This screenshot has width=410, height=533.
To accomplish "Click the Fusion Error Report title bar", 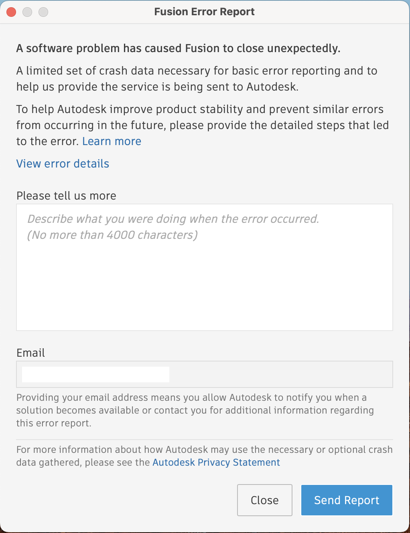I will pyautogui.click(x=204, y=12).
